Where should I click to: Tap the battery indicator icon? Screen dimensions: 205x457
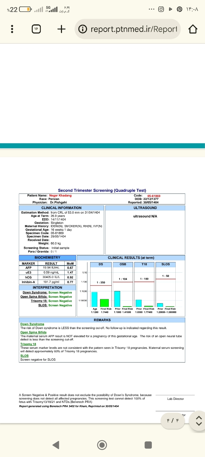25,9
